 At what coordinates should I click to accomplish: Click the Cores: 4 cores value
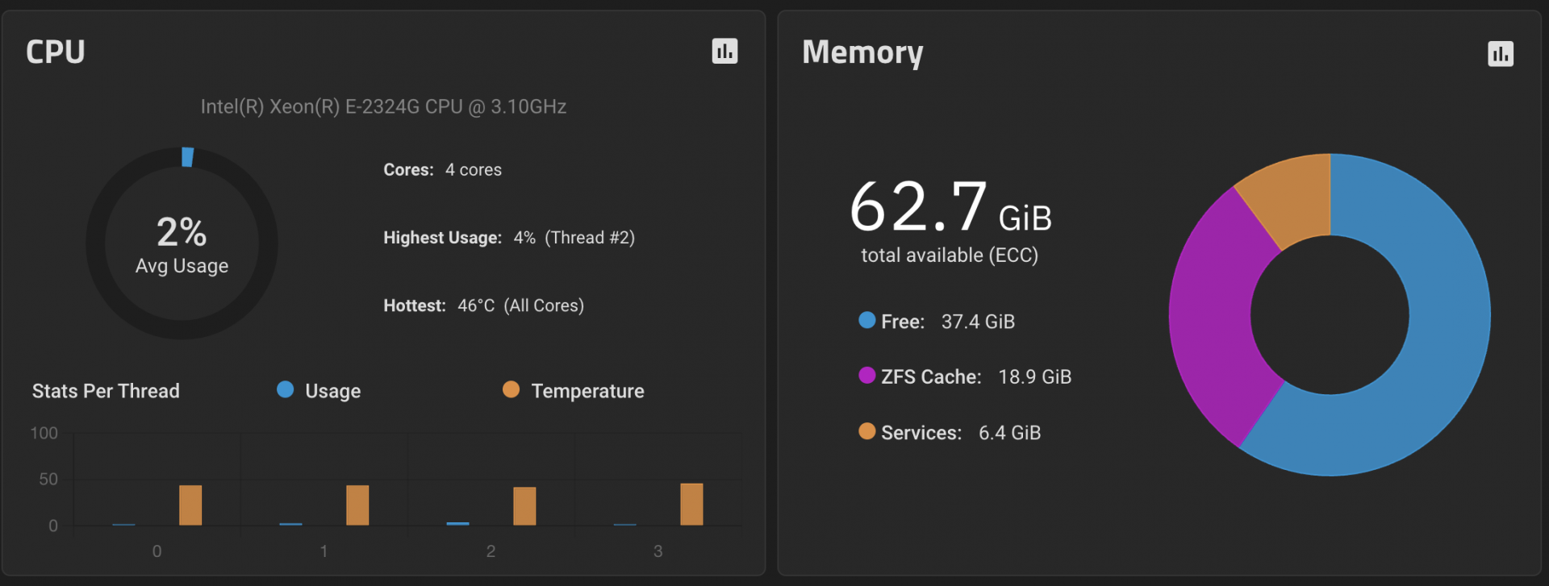click(x=442, y=170)
